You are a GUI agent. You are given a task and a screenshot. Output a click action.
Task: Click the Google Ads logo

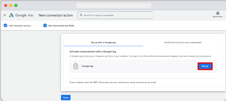point(21,15)
